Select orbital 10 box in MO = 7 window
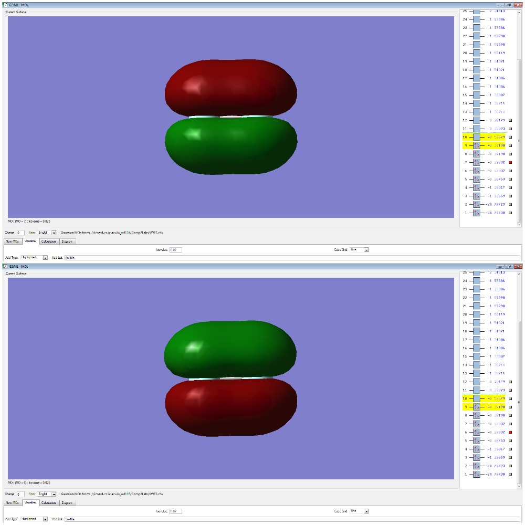The image size is (525, 525). coord(476,137)
